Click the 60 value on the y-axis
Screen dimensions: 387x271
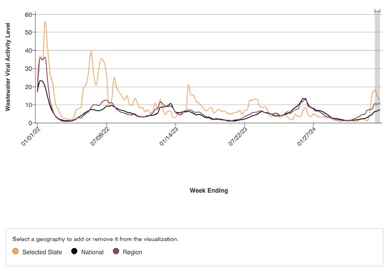click(28, 14)
